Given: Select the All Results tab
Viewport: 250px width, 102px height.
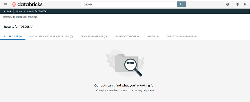Looking at the screenshot, I should (13, 36).
